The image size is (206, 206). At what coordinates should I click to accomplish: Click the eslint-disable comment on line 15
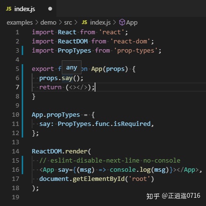click(x=110, y=161)
